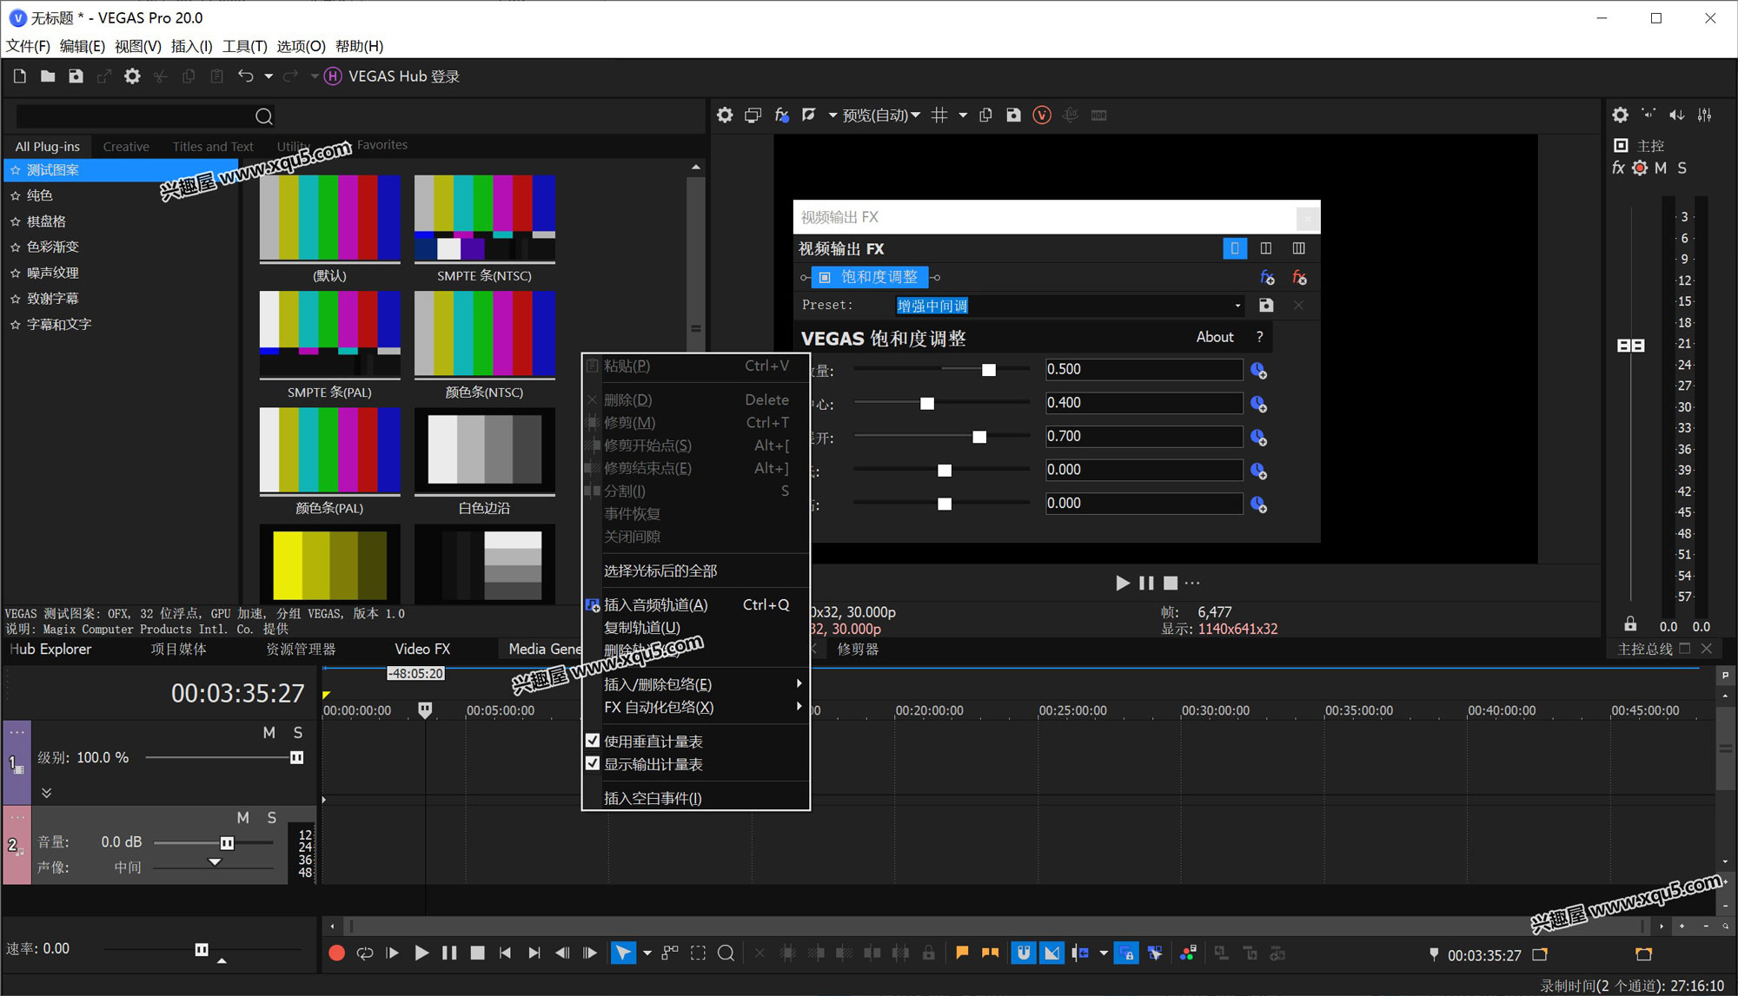The image size is (1738, 996).
Task: Click the About button in FX panel
Action: point(1214,337)
